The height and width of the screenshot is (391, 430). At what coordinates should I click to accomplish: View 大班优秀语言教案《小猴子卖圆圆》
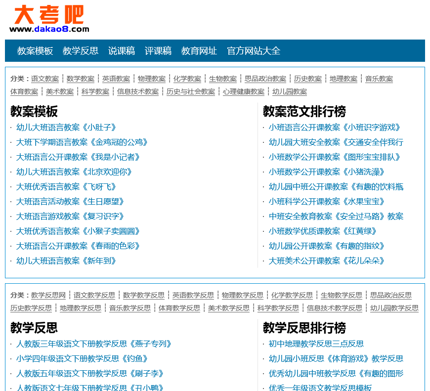(78, 231)
